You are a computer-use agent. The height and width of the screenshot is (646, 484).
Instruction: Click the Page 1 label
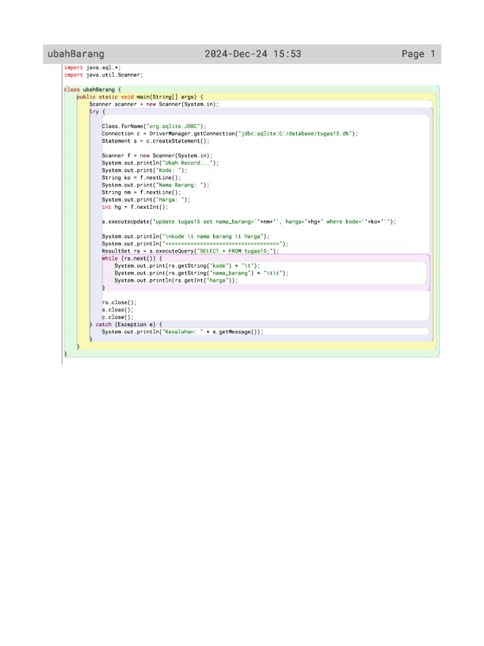[418, 54]
